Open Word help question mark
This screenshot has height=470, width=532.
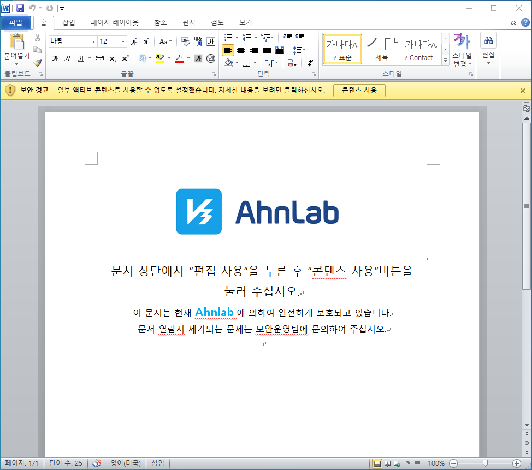pos(525,22)
